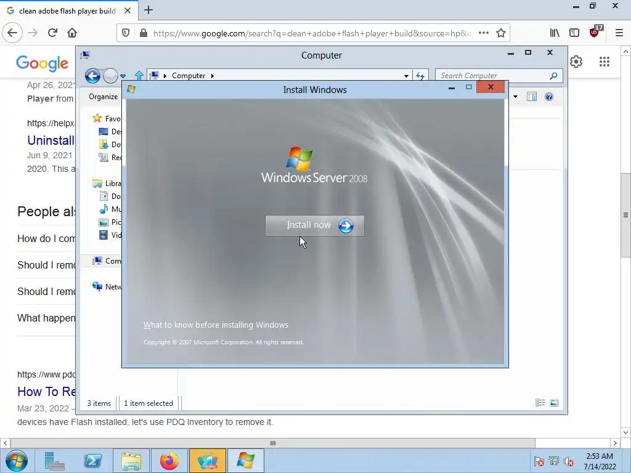Open the How To Re... search result link

pyautogui.click(x=46, y=391)
